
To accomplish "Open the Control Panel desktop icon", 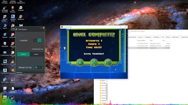I will pos(5,53).
